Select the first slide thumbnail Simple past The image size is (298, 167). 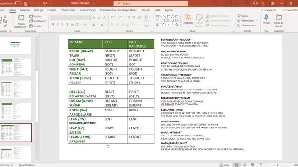pos(15,45)
